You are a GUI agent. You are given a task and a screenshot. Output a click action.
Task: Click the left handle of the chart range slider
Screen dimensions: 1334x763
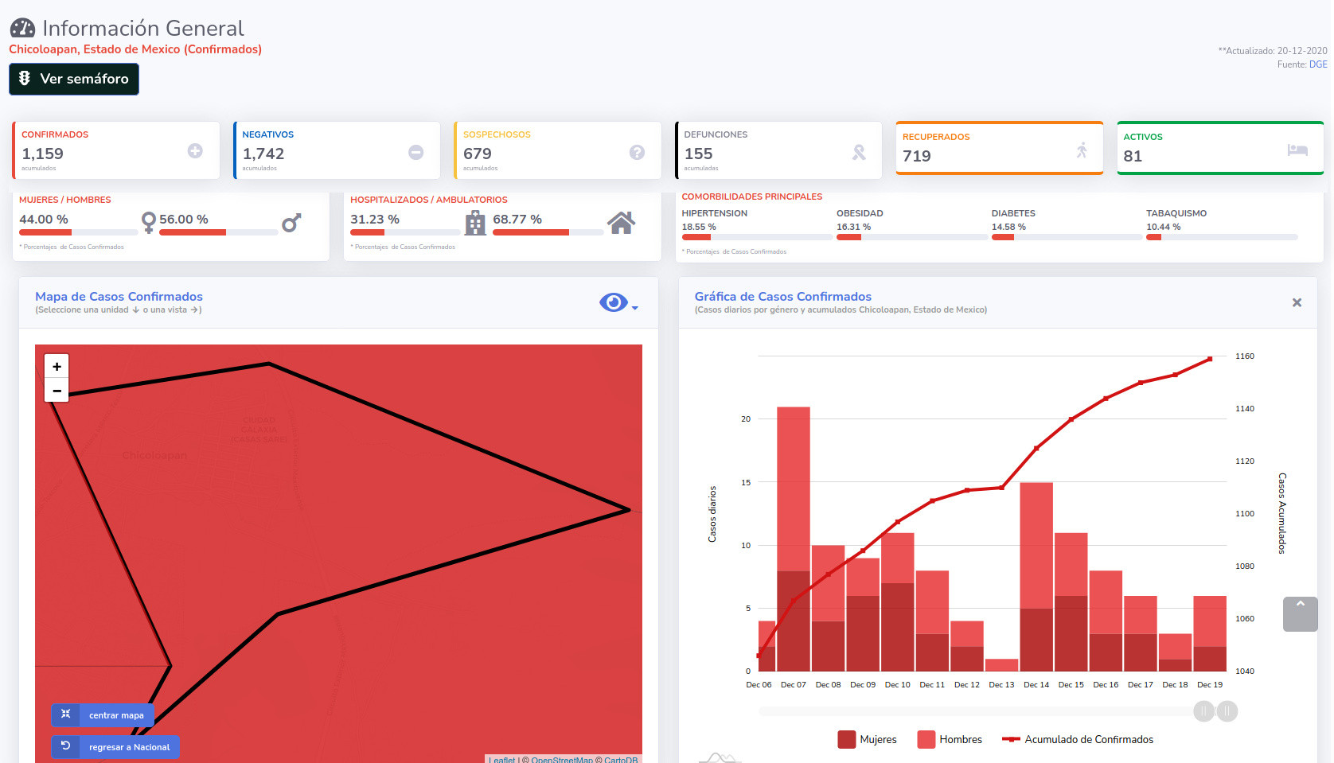(x=1203, y=711)
